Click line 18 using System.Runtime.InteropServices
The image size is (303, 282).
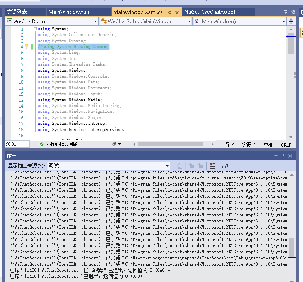click(x=82, y=130)
